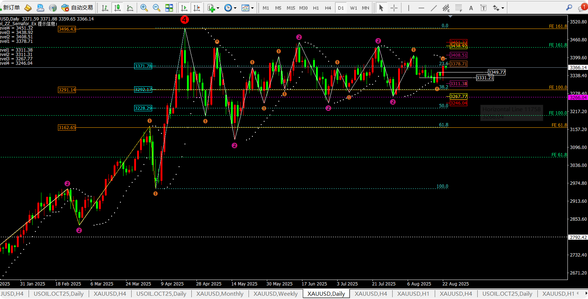Expand the Templates dropdown arrow
This screenshot has width=588, height=299.
252,8
